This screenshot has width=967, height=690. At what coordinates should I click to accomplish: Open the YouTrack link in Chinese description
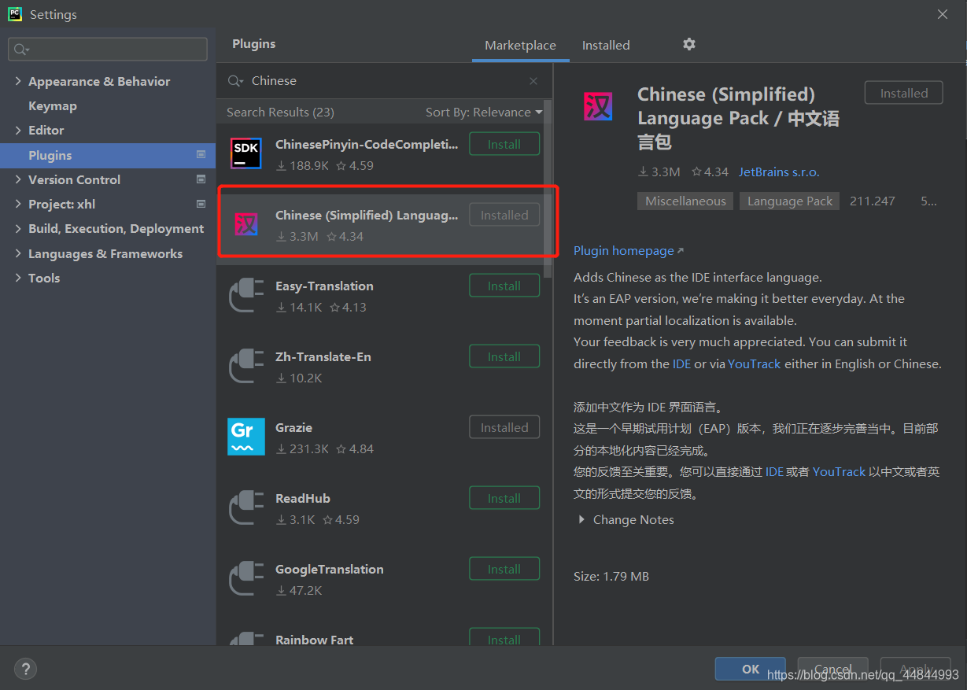click(839, 471)
